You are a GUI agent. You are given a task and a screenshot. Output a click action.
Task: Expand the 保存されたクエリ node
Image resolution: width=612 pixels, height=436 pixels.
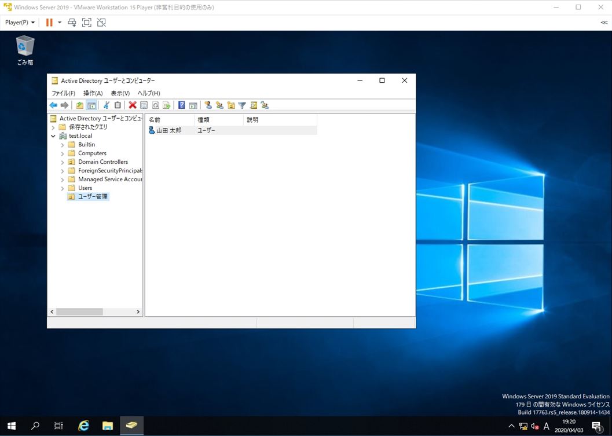tap(53, 127)
